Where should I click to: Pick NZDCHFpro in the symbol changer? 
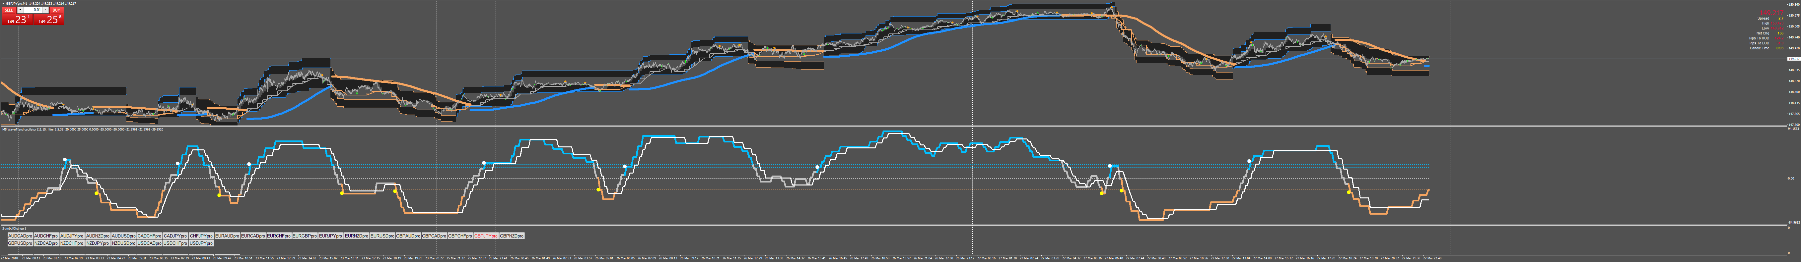click(72, 243)
